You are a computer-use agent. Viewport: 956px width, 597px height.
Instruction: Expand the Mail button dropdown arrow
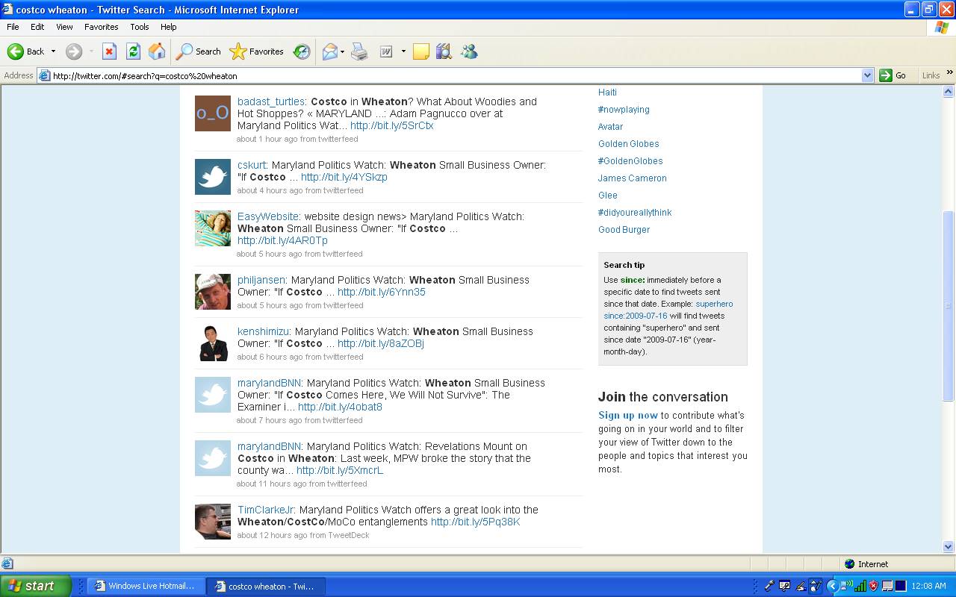(x=342, y=51)
